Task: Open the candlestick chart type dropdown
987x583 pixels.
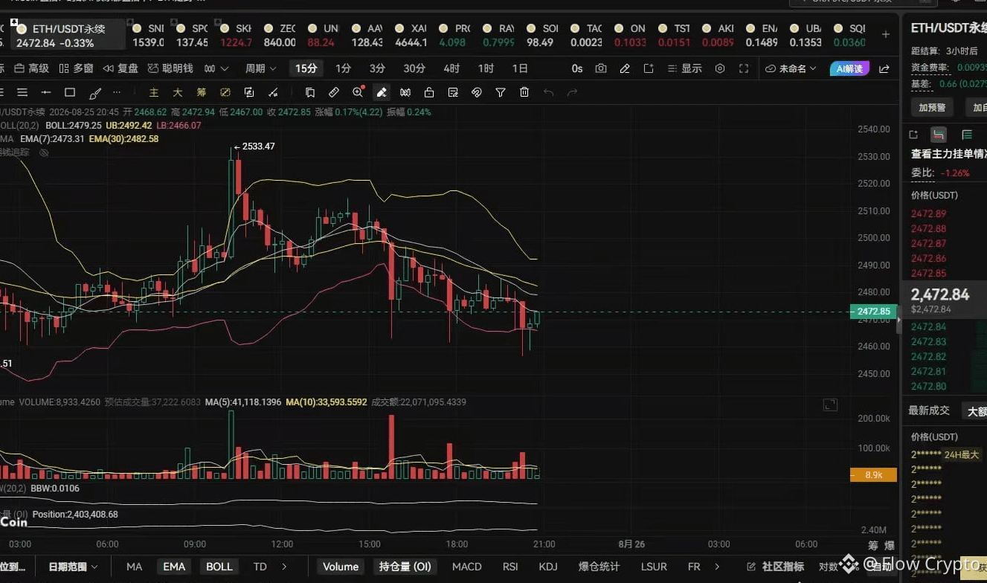Action: 216,68
